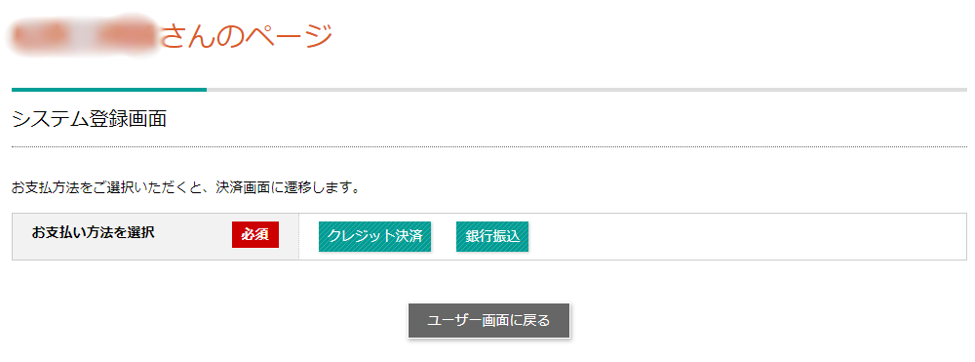Click the dotted line under システム登録画面
Image resolution: width=975 pixels, height=362 pixels.
click(489, 146)
